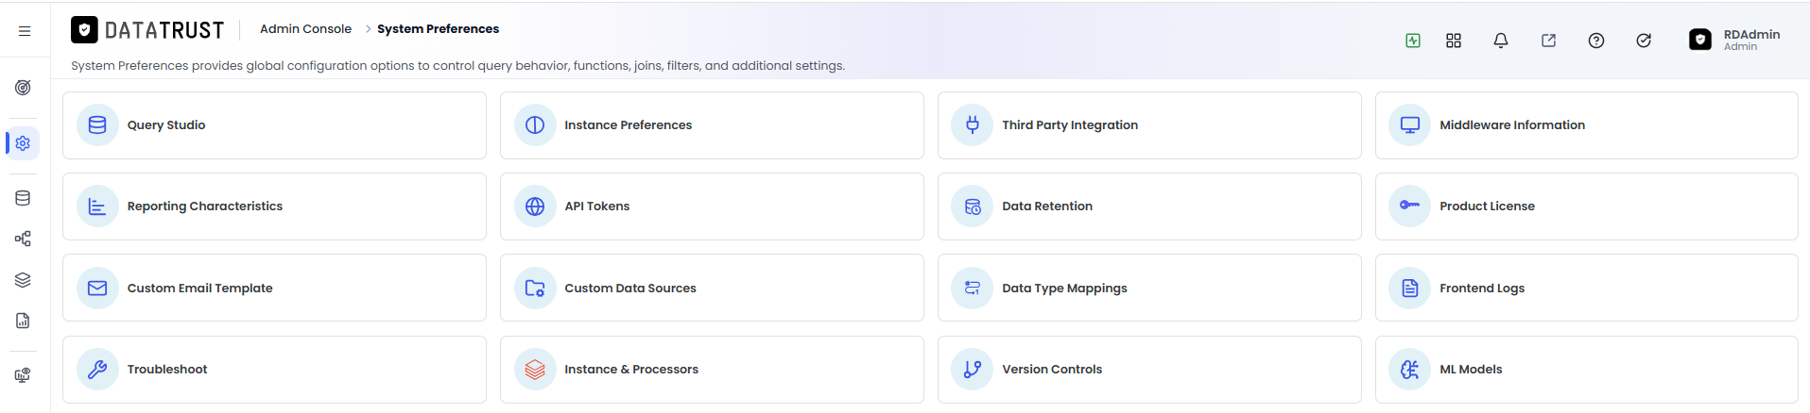Open the help question mark icon
The height and width of the screenshot is (413, 1810).
tap(1596, 41)
